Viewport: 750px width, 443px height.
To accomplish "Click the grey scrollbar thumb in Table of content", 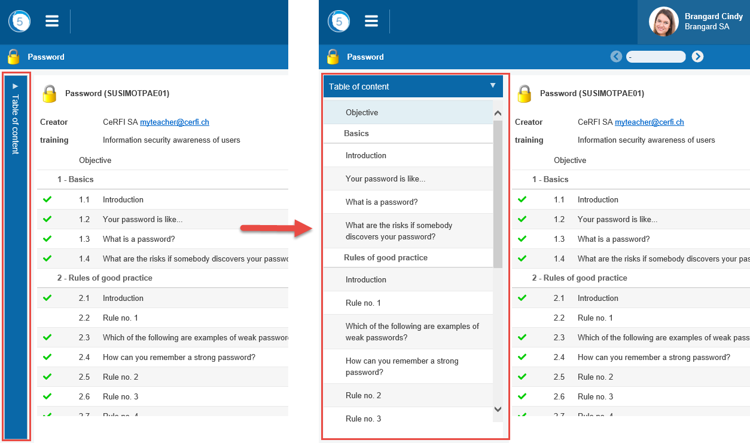I will point(498,191).
